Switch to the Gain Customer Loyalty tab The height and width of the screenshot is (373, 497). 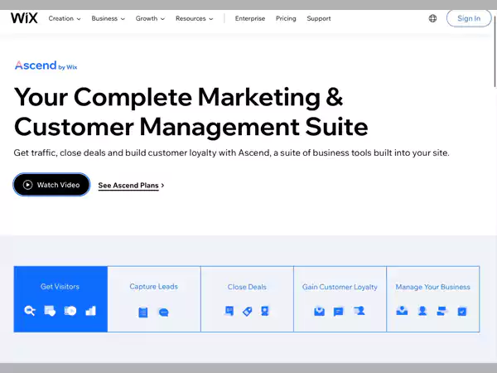(x=340, y=299)
